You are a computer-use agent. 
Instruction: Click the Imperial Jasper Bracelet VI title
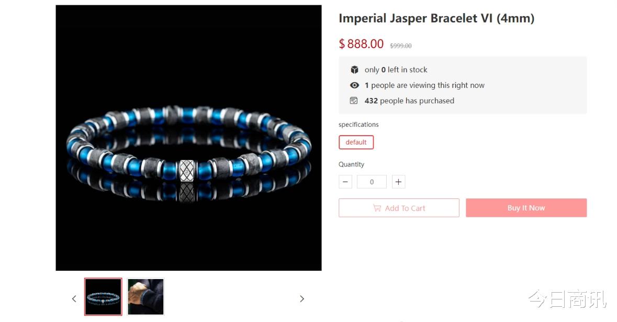[436, 18]
